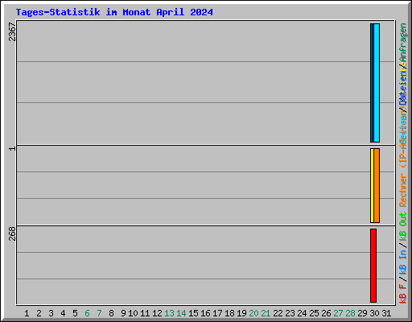Click green weekend day label 14
The width and height of the screenshot is (412, 322).
(181, 313)
